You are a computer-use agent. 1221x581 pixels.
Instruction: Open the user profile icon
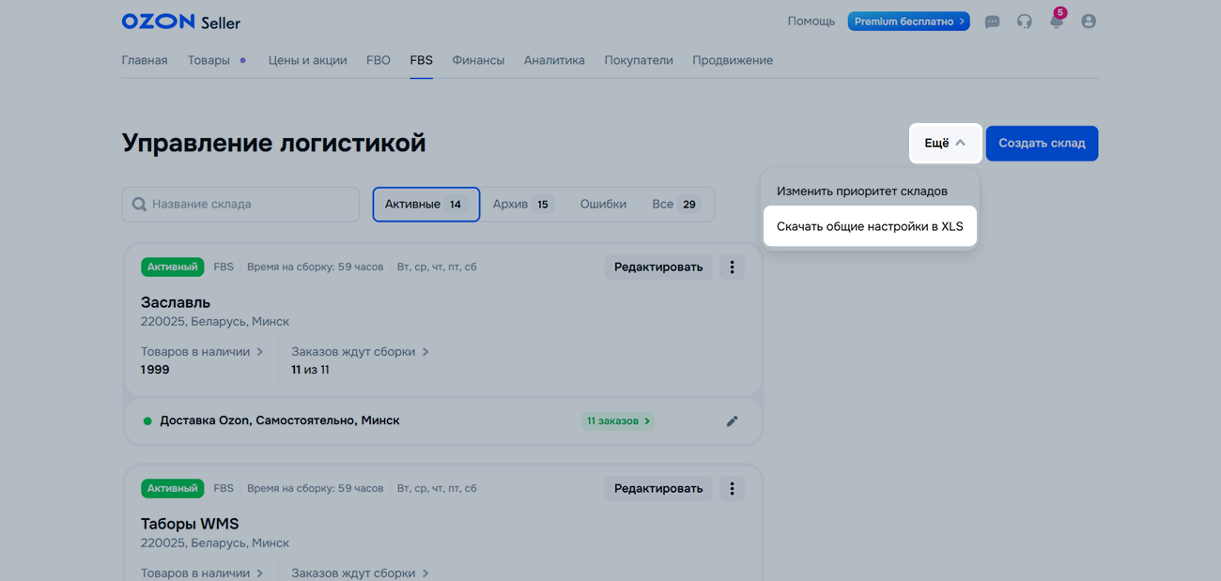(x=1088, y=22)
